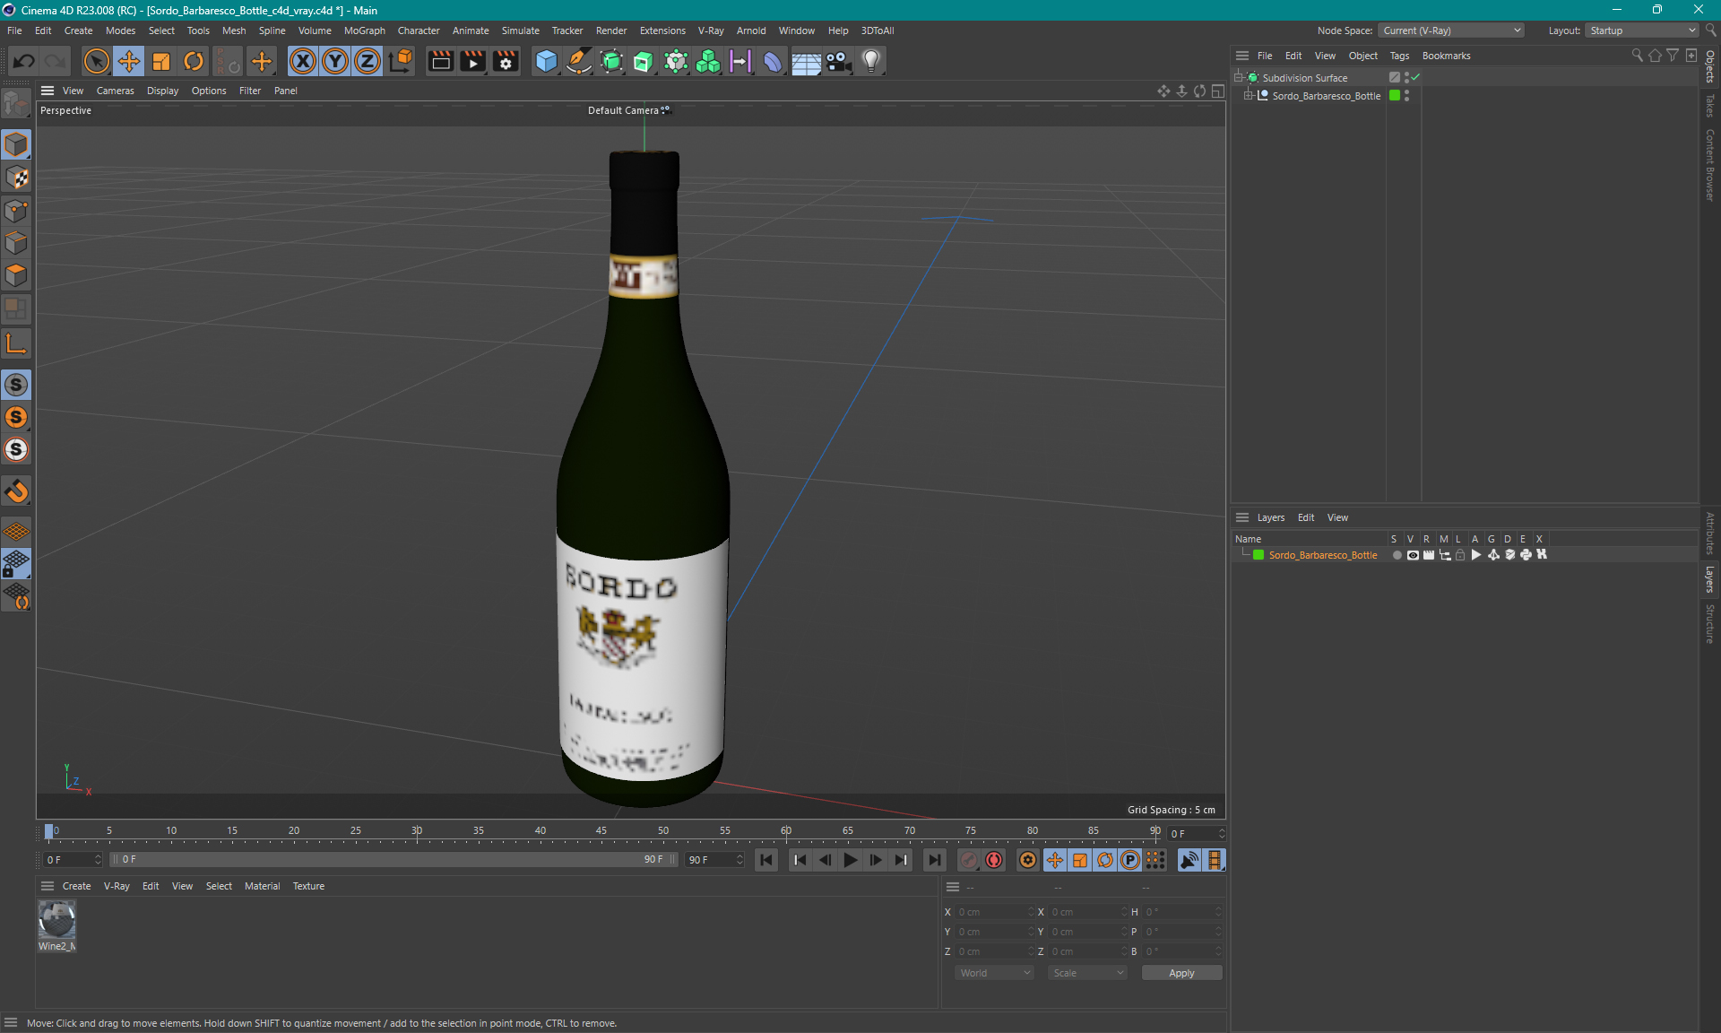Viewport: 1721px width, 1033px height.
Task: Add a Floor environment object
Action: click(x=806, y=61)
